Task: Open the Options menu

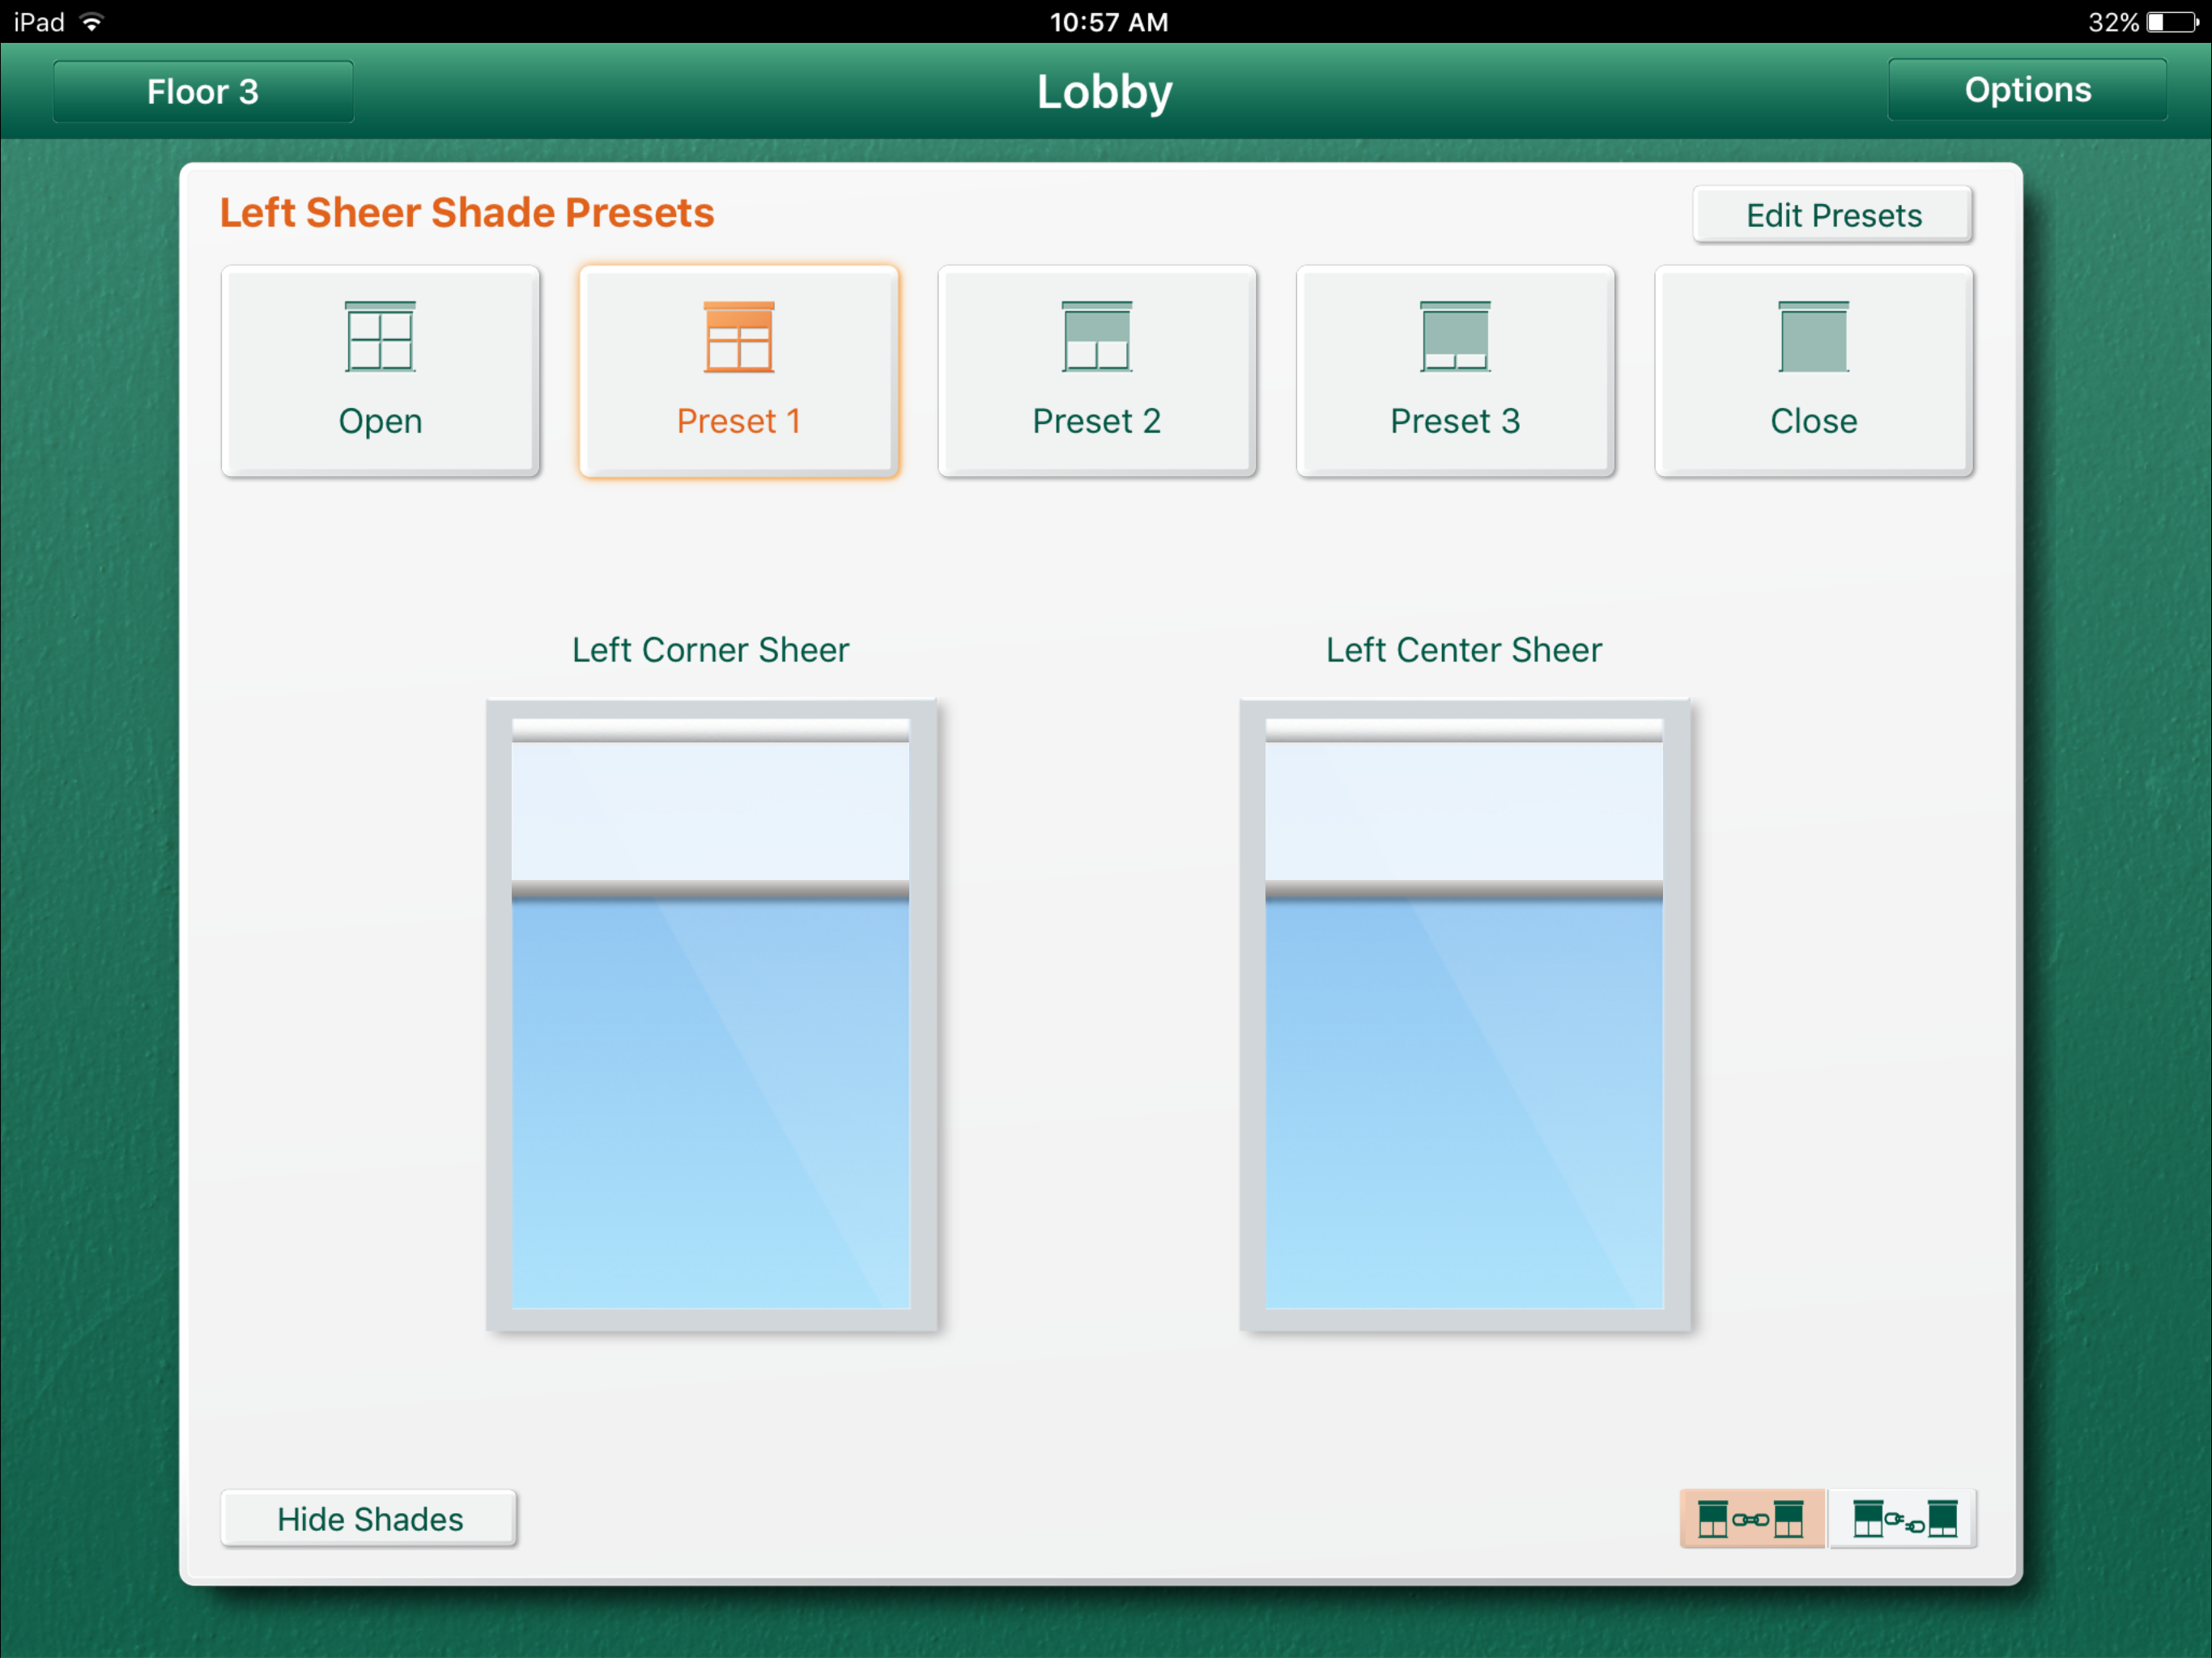Action: click(2027, 90)
